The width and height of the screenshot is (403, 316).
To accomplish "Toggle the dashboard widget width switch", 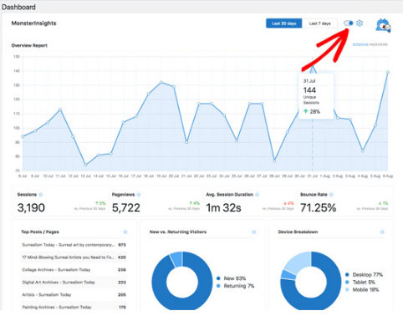I will point(349,23).
